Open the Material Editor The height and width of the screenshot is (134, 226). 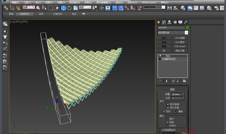209,8
